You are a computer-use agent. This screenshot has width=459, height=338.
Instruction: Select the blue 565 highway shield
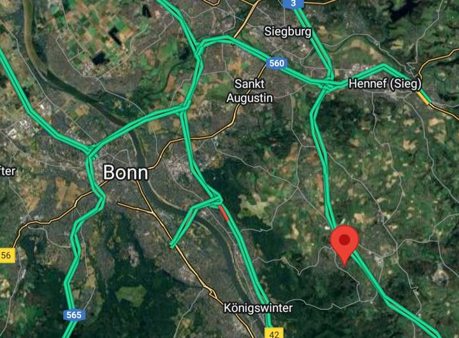74,315
